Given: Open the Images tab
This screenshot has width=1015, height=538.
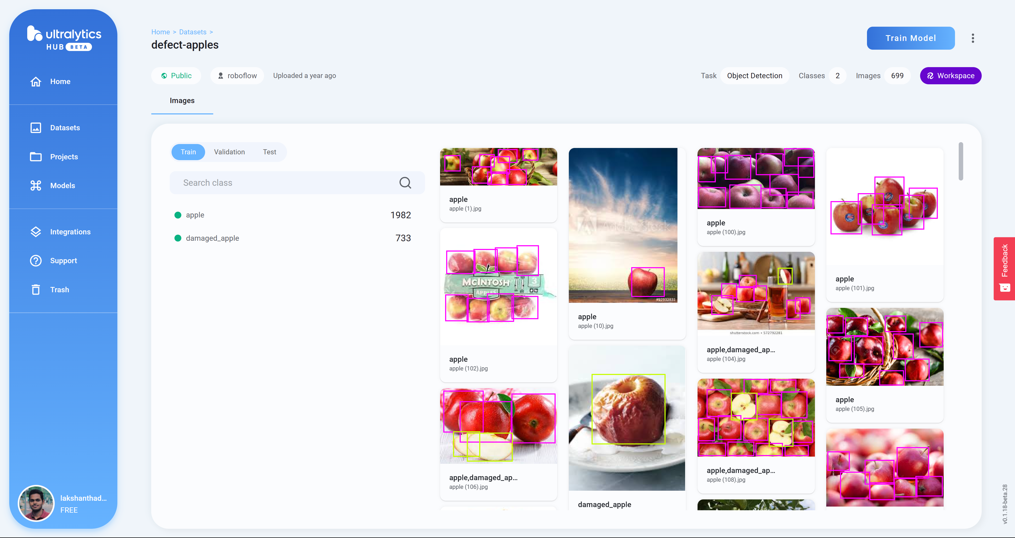Looking at the screenshot, I should coord(182,101).
